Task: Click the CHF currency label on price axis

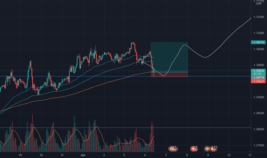Action: pyautogui.click(x=259, y=3)
